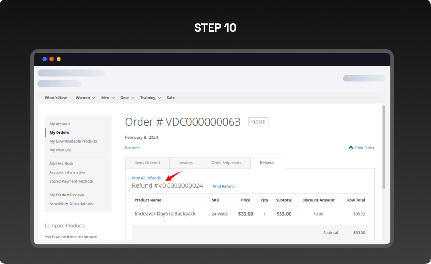
Task: Open the Training menu dropdown
Action: tap(150, 98)
